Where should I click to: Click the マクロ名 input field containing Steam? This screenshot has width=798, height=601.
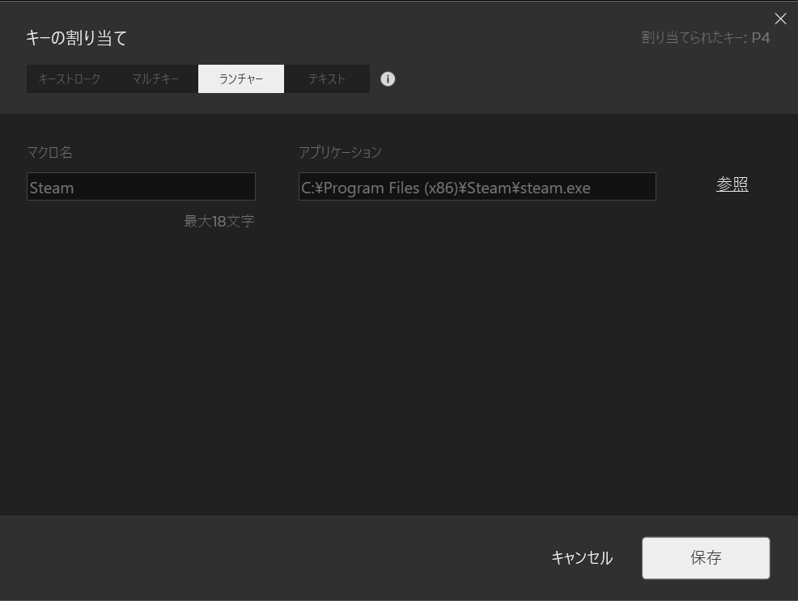[141, 187]
